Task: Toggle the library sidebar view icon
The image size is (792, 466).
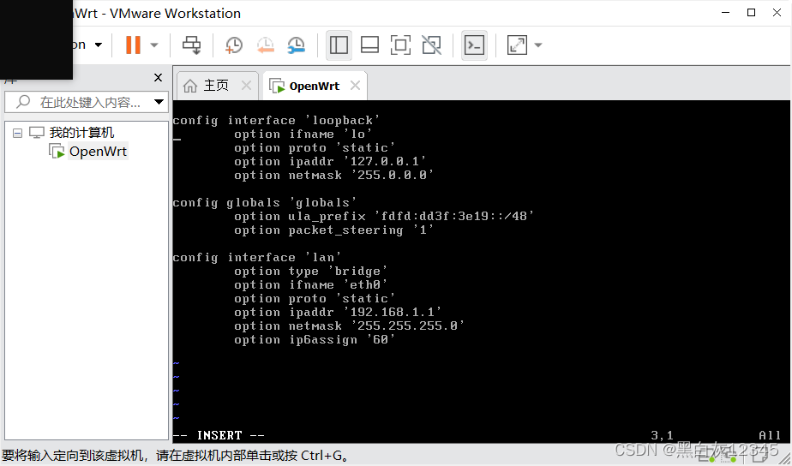Action: [x=339, y=45]
